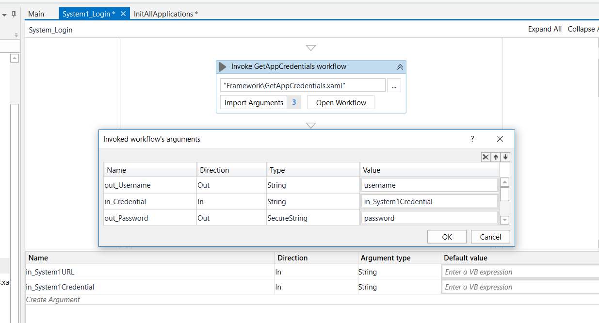This screenshot has height=323, width=599.
Task: Switch to the Main tab
Action: 36,14
